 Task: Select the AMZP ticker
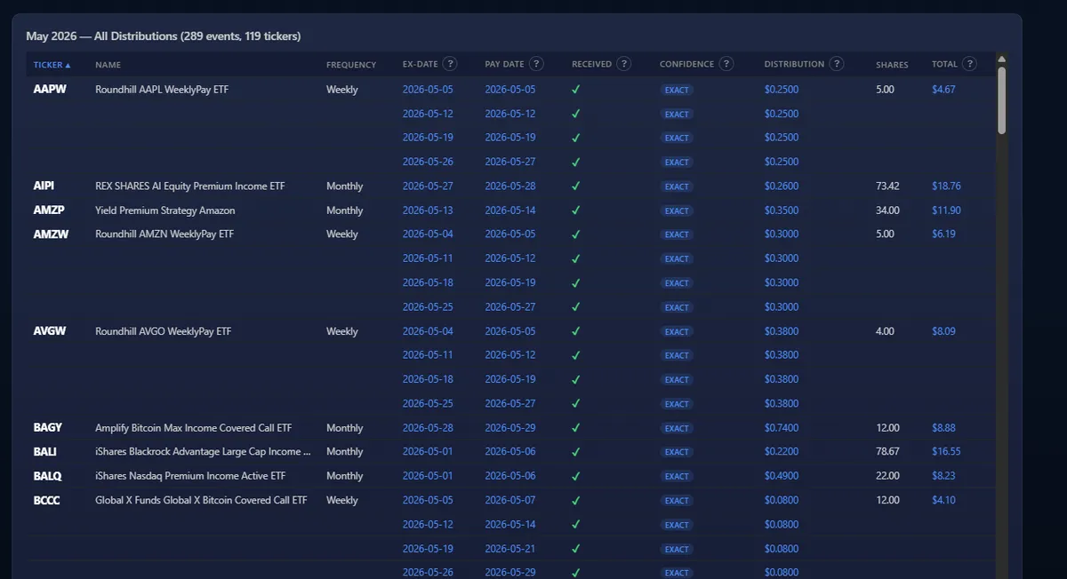(48, 210)
